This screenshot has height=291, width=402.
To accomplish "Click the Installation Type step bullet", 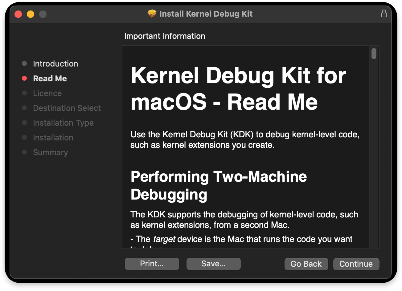I will 24,123.
